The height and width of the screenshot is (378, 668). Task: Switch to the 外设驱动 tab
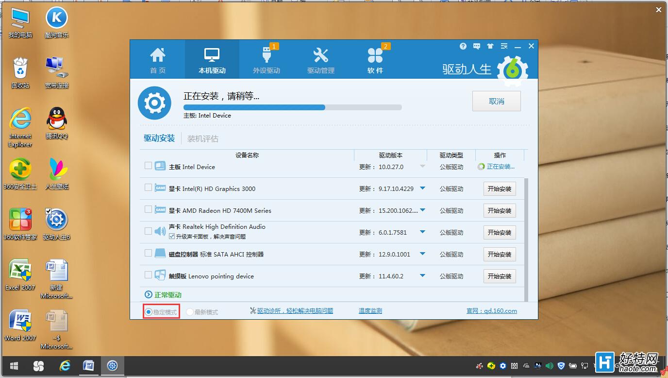click(x=267, y=59)
